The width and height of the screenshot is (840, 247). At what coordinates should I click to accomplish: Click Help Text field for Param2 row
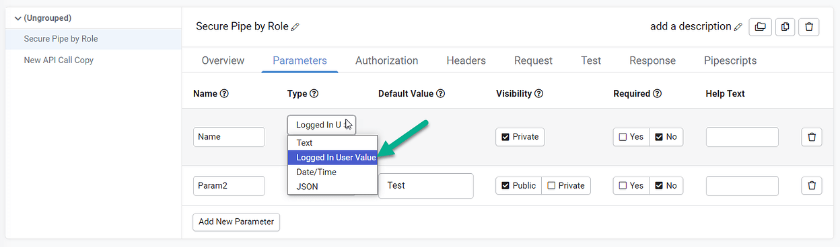(x=742, y=186)
